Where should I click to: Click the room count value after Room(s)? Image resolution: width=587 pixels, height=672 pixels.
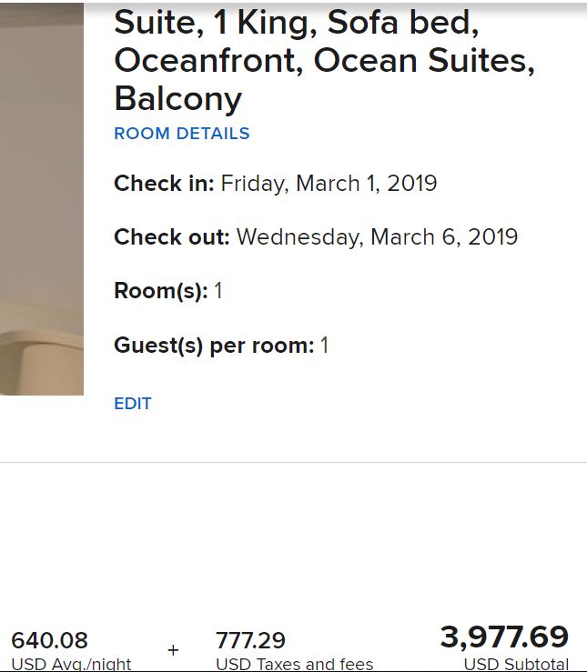tap(218, 292)
